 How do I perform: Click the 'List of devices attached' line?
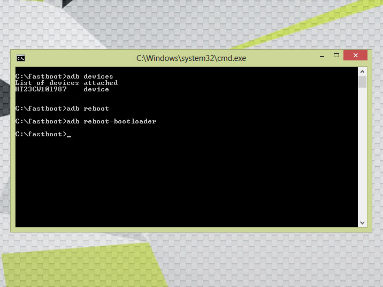(66, 83)
